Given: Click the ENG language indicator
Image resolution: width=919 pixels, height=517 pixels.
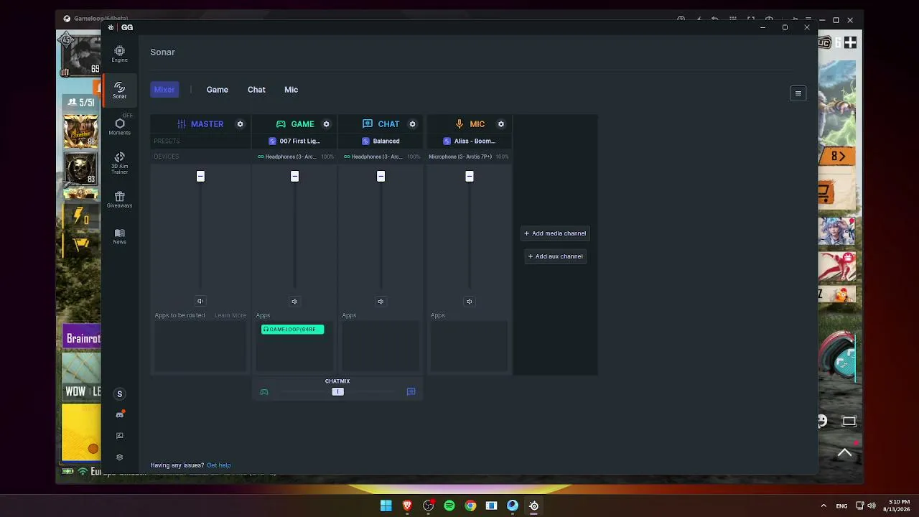Looking at the screenshot, I should coord(841,506).
